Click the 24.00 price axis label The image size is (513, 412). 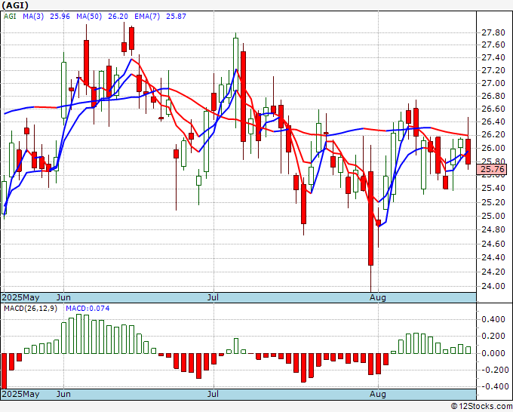[493, 286]
